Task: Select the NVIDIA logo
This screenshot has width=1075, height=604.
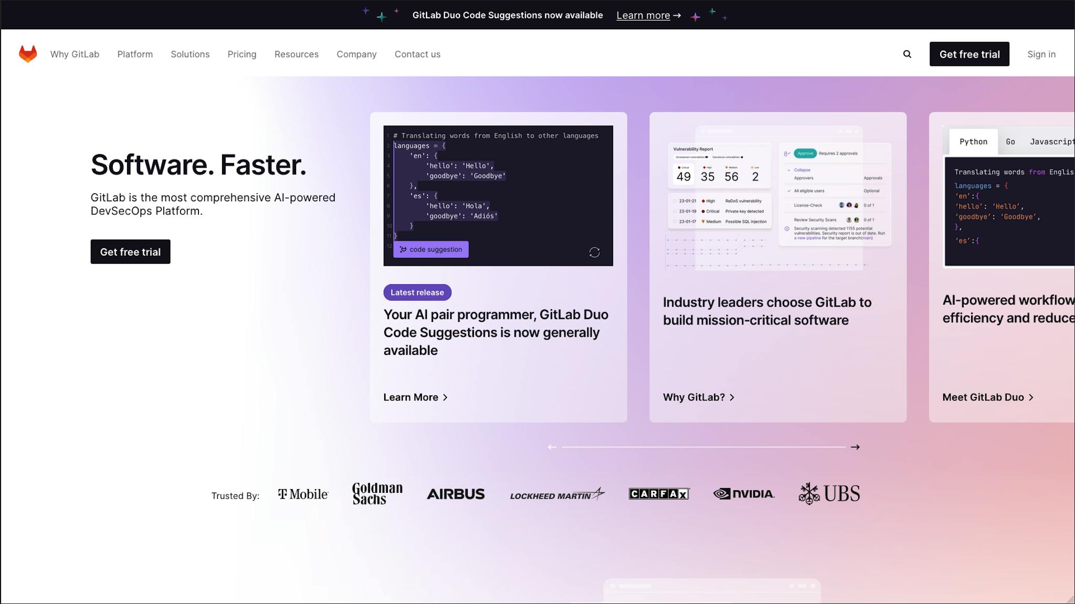Action: tap(744, 493)
